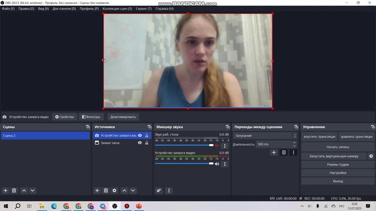Viewport: 376px width, 211px height.
Task: Click Выход button
Action: [x=338, y=181]
